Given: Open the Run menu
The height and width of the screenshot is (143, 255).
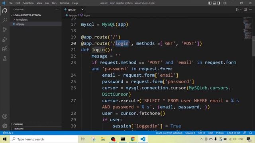Looking at the screenshot, I should pos(54,3).
